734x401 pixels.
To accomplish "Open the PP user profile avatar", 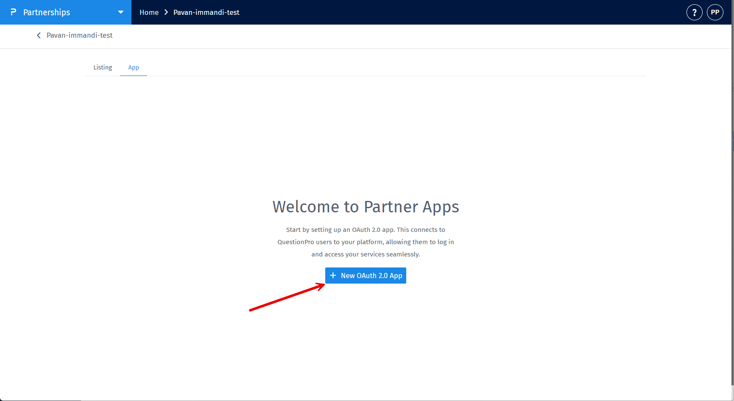I will coord(715,12).
